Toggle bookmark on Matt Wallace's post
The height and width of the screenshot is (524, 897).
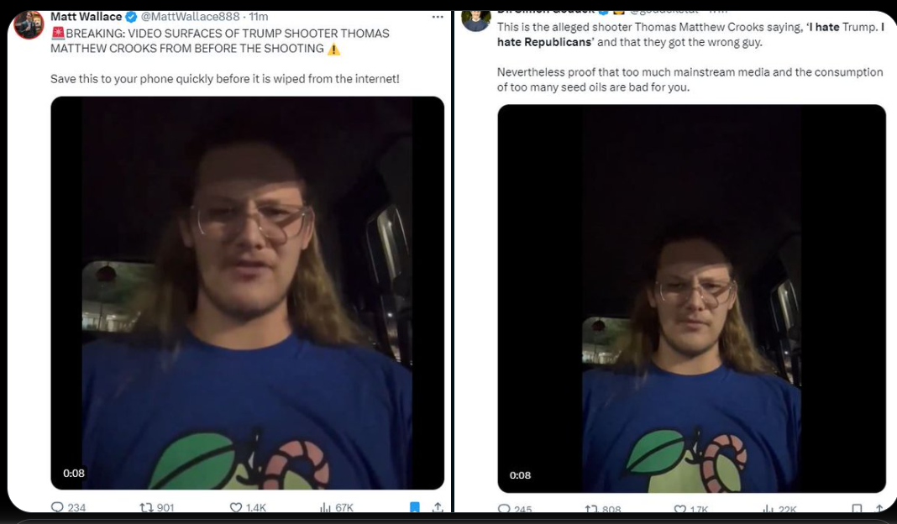tap(414, 507)
